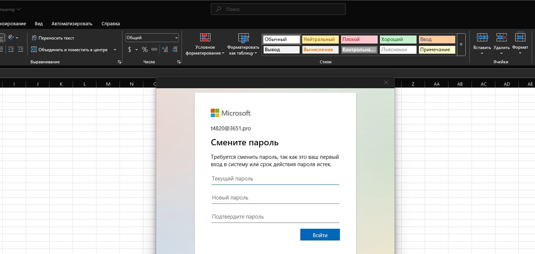Open the Форматировать как таблицу menu
The image size is (535, 254).
243,44
